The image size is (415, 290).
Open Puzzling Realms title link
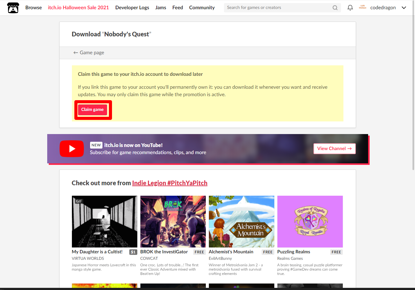click(x=294, y=252)
